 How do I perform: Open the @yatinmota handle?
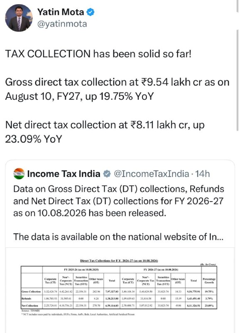pos(62,24)
